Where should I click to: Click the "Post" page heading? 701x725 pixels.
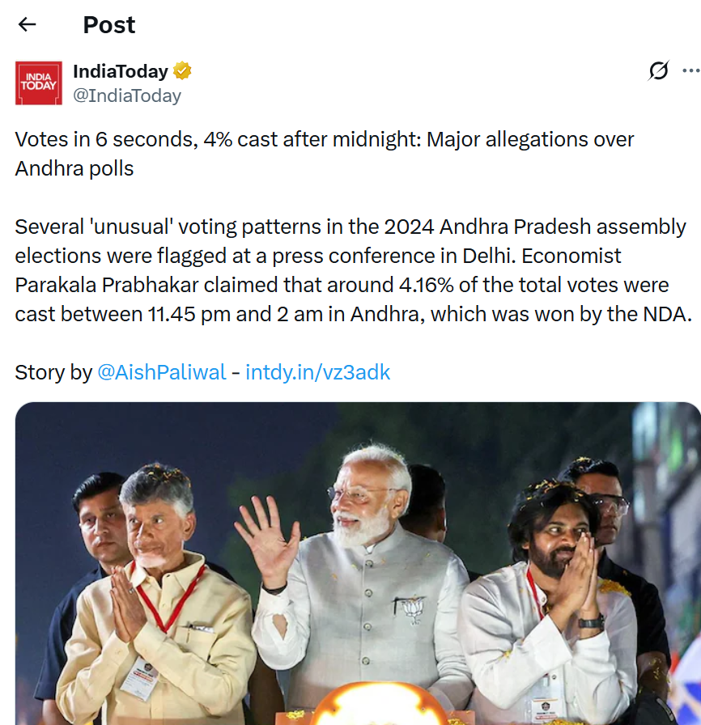(109, 25)
